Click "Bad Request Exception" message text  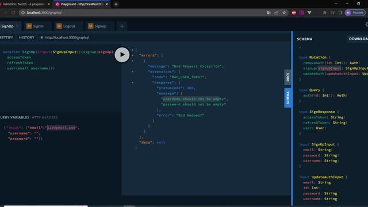pos(197,67)
